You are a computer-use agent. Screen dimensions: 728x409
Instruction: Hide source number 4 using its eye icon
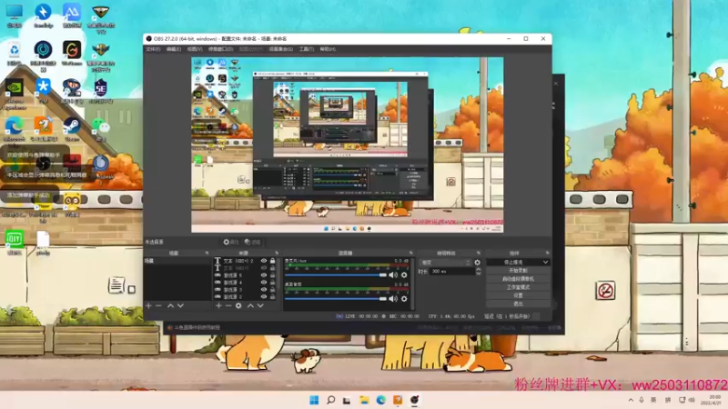264,283
